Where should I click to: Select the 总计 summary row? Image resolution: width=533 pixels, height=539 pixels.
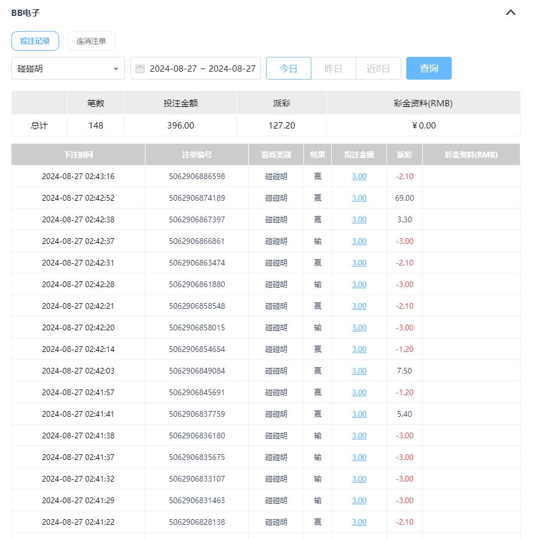[x=39, y=125]
